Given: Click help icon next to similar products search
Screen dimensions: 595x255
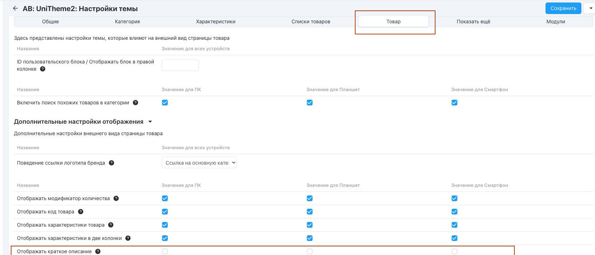Looking at the screenshot, I should coord(135,103).
